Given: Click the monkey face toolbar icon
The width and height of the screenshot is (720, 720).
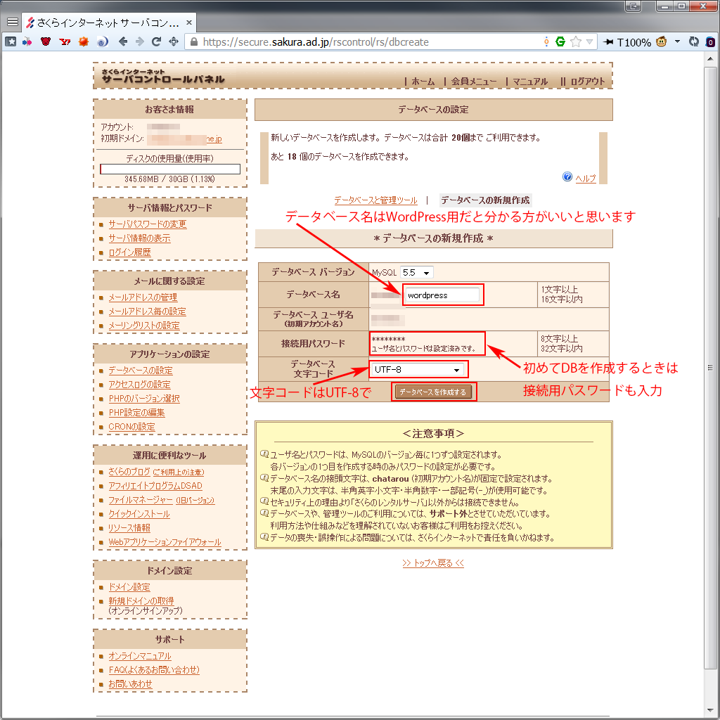Looking at the screenshot, I should pos(661,41).
